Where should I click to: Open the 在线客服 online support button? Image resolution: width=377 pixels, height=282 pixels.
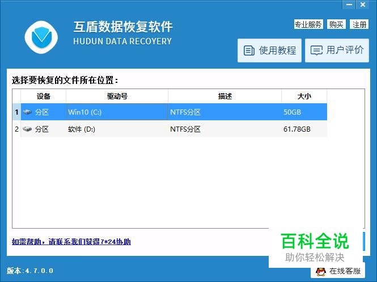coord(338,271)
